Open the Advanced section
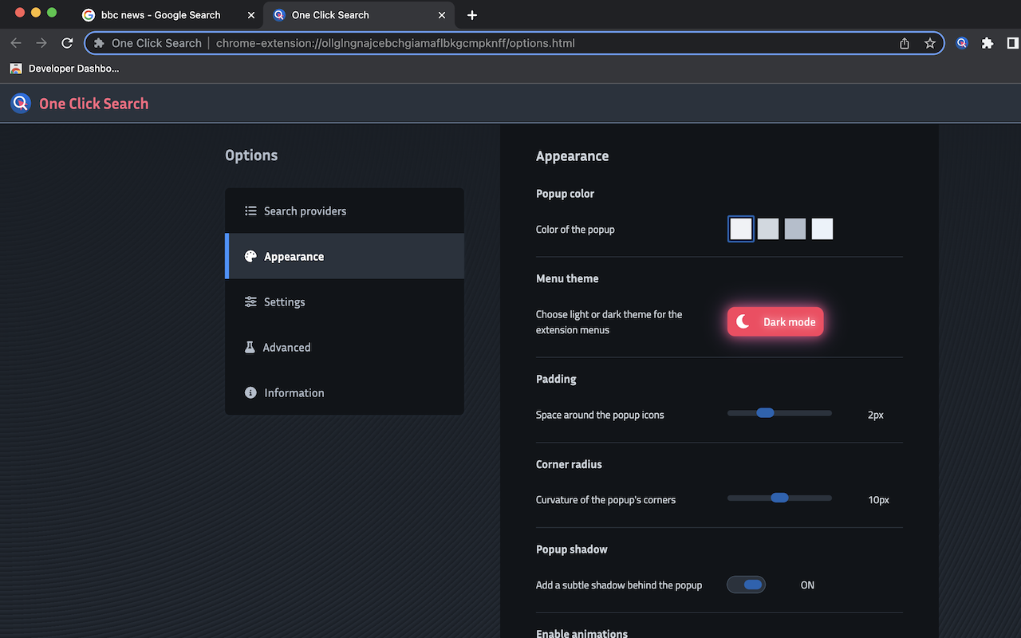The image size is (1021, 638). [345, 347]
